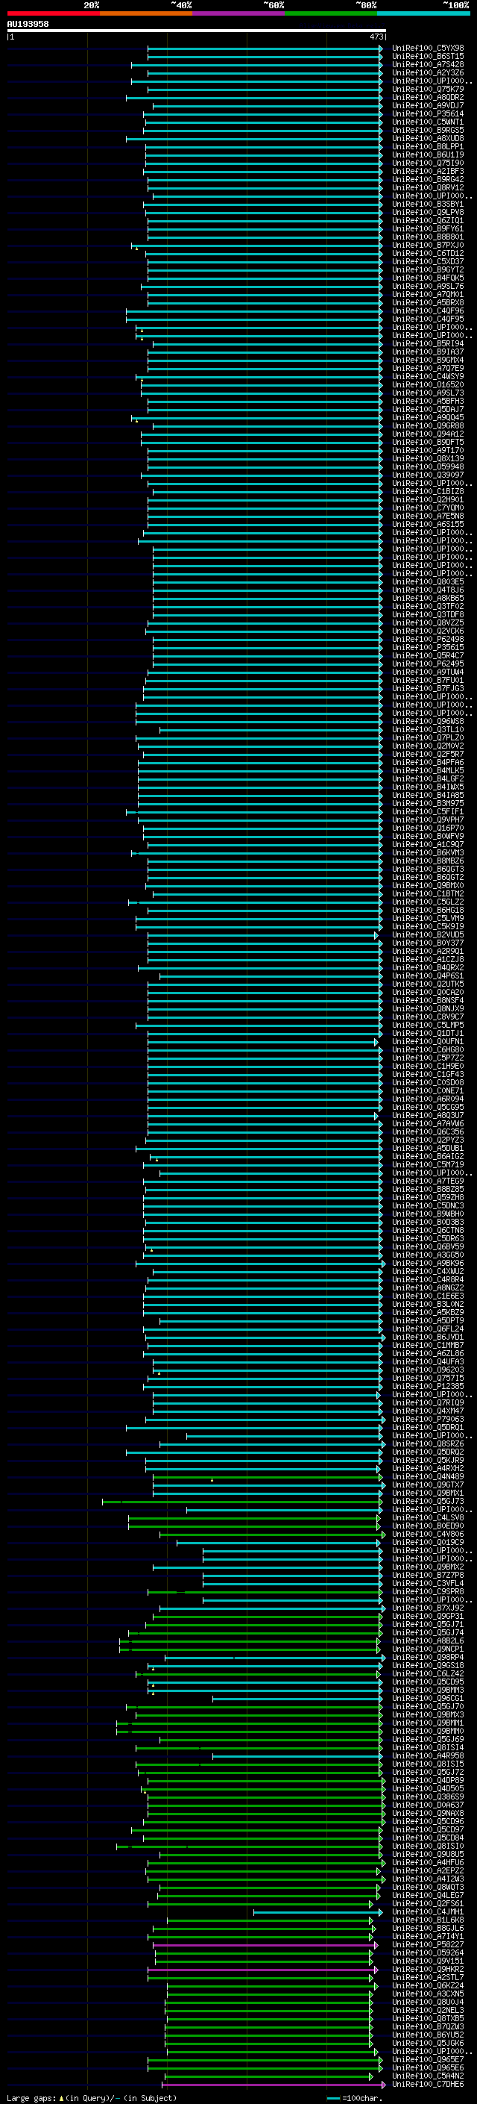This screenshot has width=477, height=2104.
Task: Select hit label UniRef100_A2STL7
Action: [428, 1977]
